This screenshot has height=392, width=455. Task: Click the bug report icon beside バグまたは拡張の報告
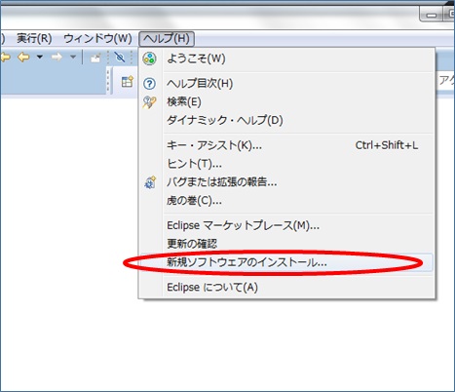click(x=150, y=182)
